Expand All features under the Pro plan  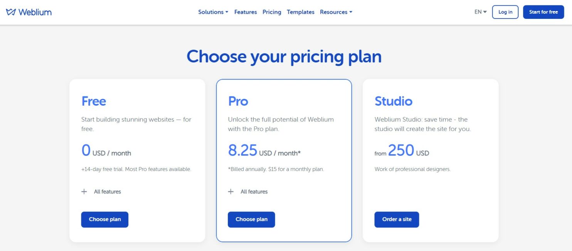click(254, 191)
